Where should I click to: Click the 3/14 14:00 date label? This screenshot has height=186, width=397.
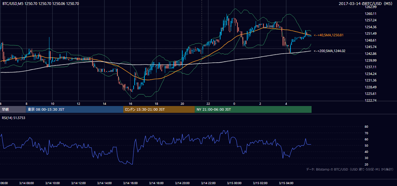pyautogui.click(x=104, y=183)
